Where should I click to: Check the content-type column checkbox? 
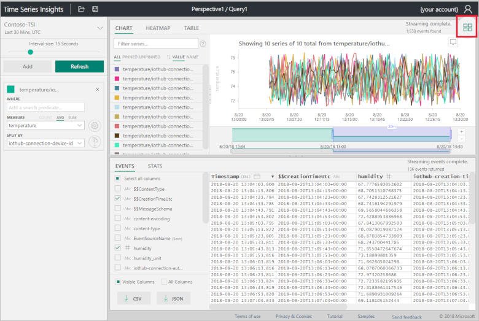tap(118, 228)
